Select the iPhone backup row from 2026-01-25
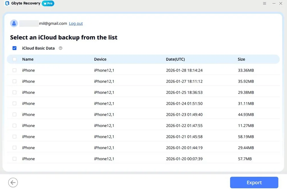287x190 pixels. click(x=14, y=92)
